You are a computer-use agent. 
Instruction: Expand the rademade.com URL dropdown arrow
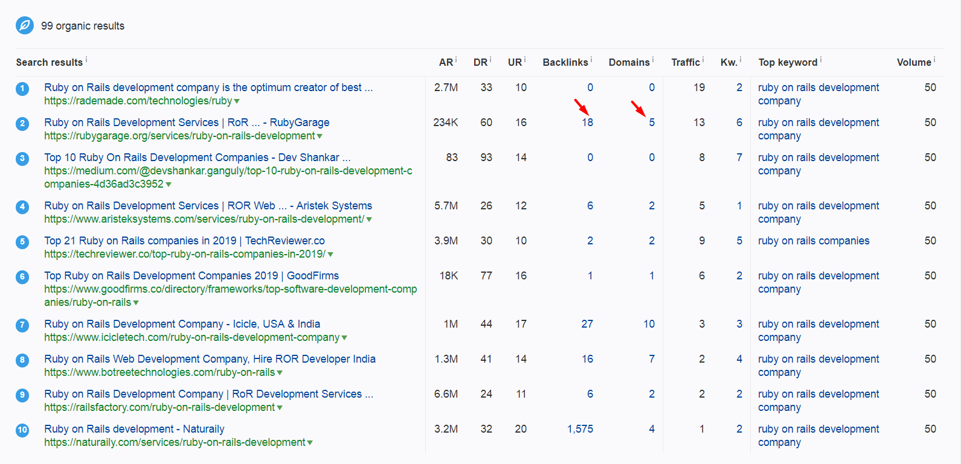coord(237,101)
